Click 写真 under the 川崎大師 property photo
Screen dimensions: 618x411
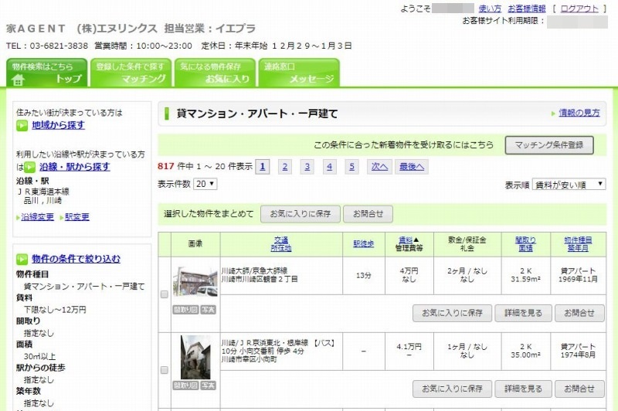click(208, 310)
